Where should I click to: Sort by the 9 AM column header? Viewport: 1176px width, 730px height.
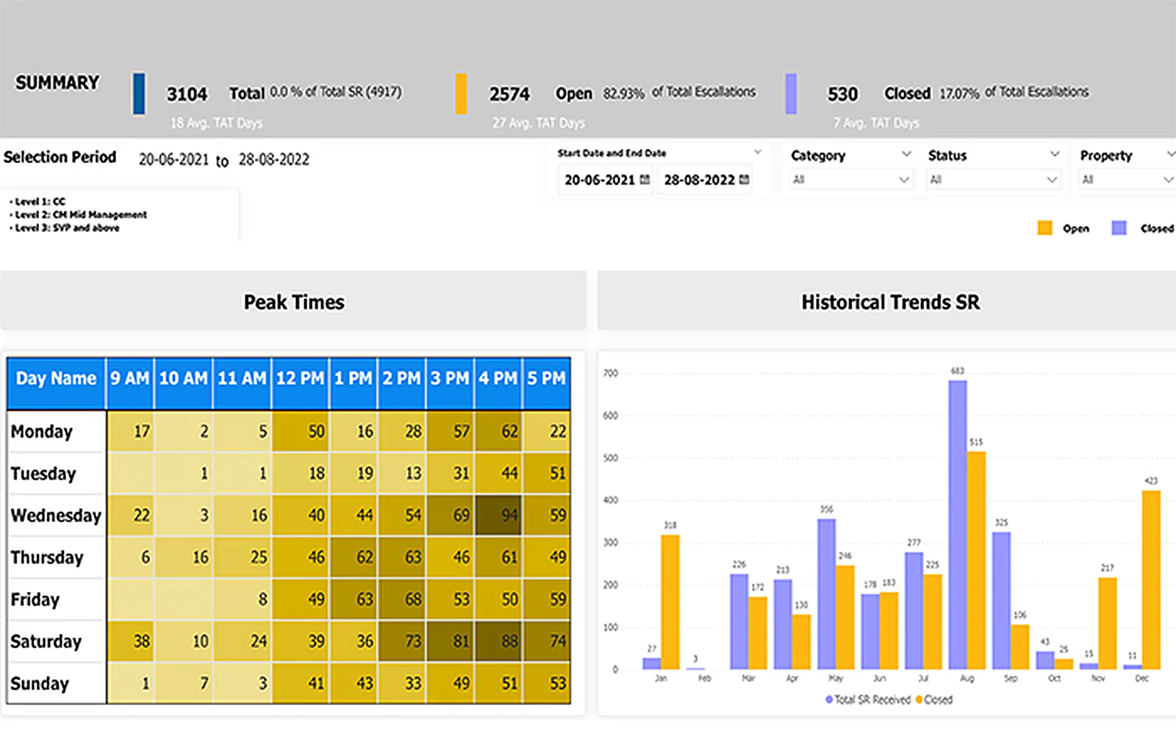pyautogui.click(x=130, y=383)
